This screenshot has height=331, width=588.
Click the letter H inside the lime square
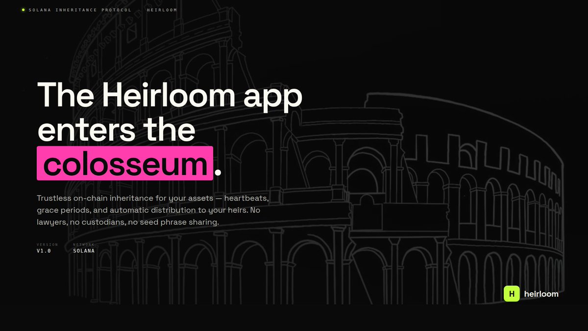click(x=511, y=294)
